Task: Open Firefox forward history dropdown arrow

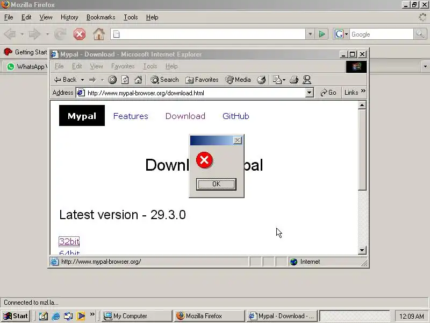Action: pos(47,34)
